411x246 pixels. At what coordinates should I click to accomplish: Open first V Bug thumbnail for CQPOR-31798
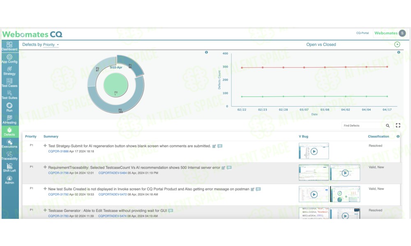click(x=314, y=173)
